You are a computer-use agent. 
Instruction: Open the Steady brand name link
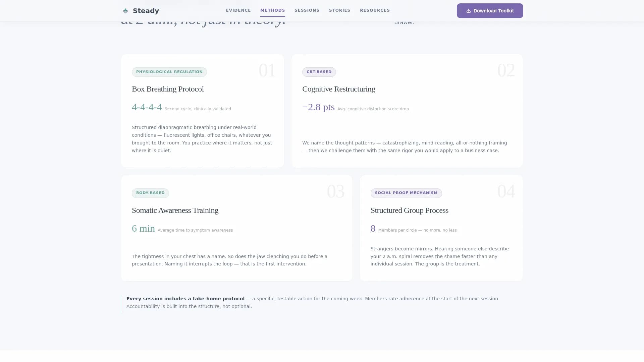point(146,11)
